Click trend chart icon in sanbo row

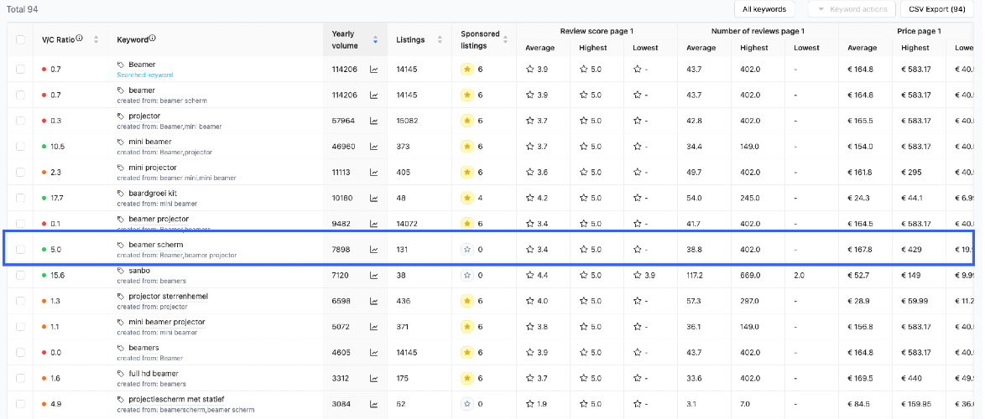coord(373,275)
